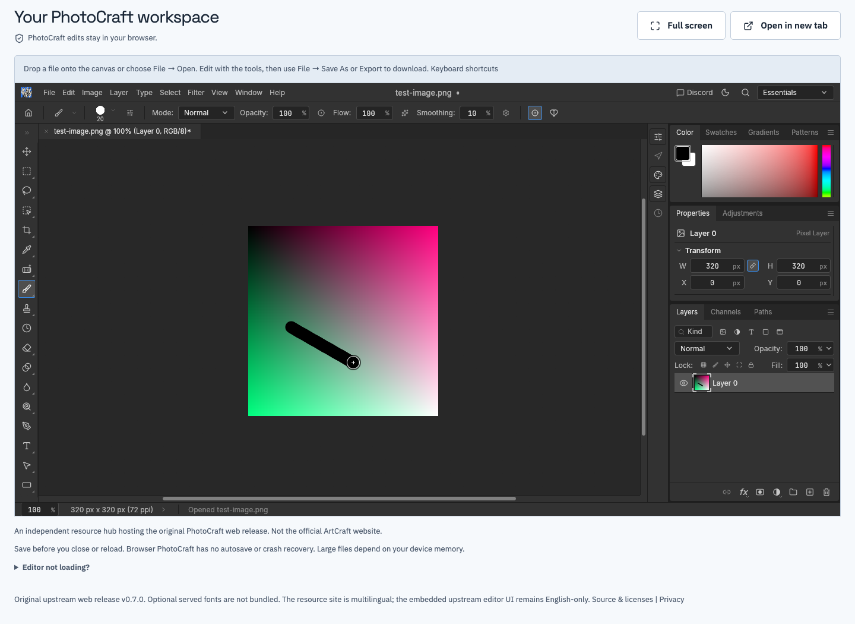Viewport: 855px width, 624px height.
Task: Toggle the pixel layer filter
Action: [x=723, y=332]
